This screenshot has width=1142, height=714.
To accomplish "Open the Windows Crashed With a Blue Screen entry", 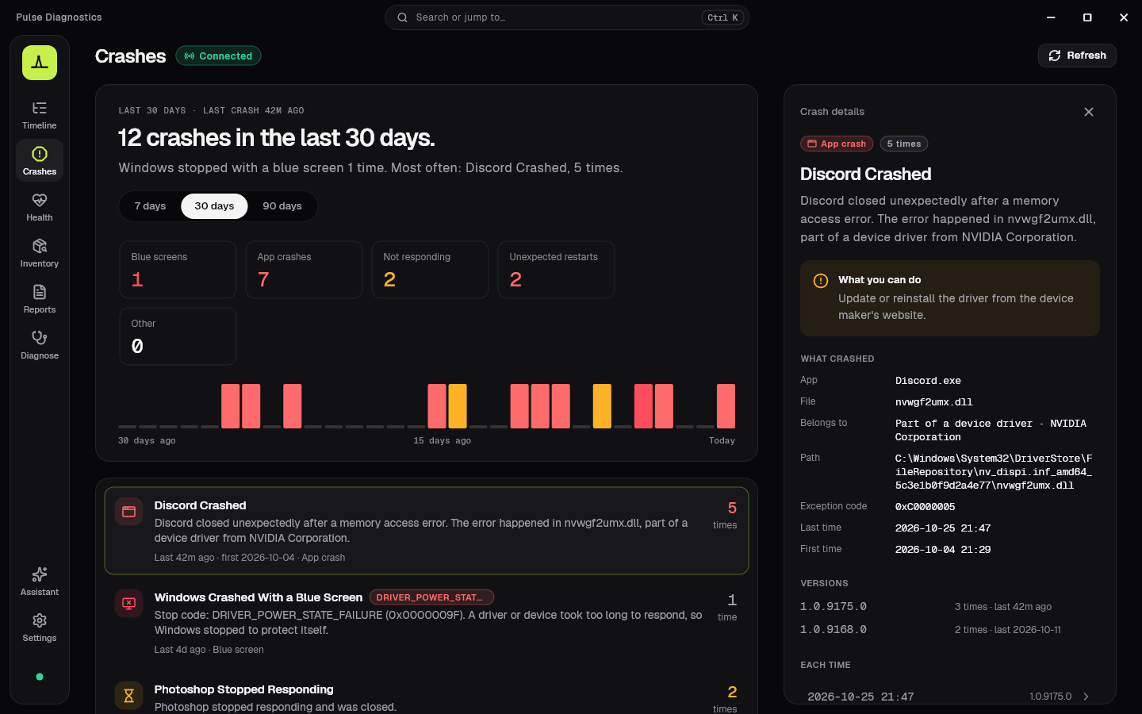I will tap(427, 623).
